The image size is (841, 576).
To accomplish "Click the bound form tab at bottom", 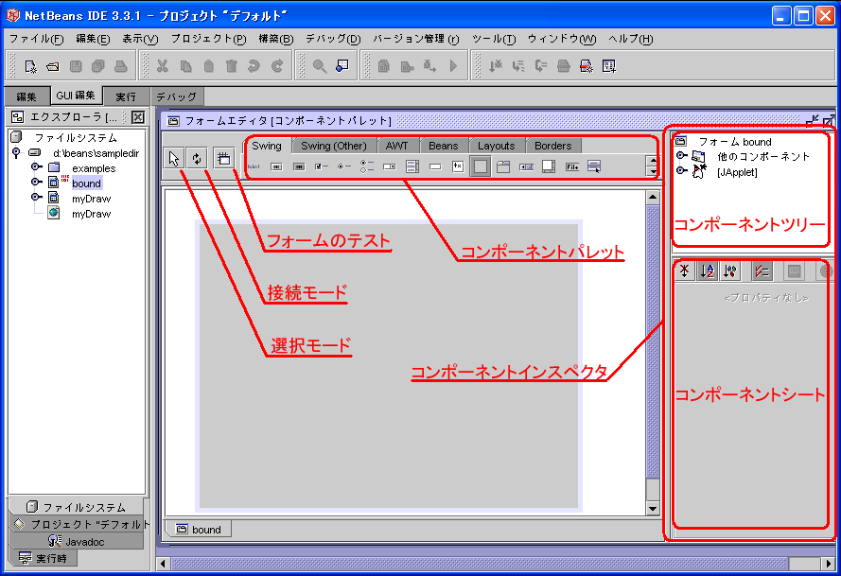I will (199, 530).
